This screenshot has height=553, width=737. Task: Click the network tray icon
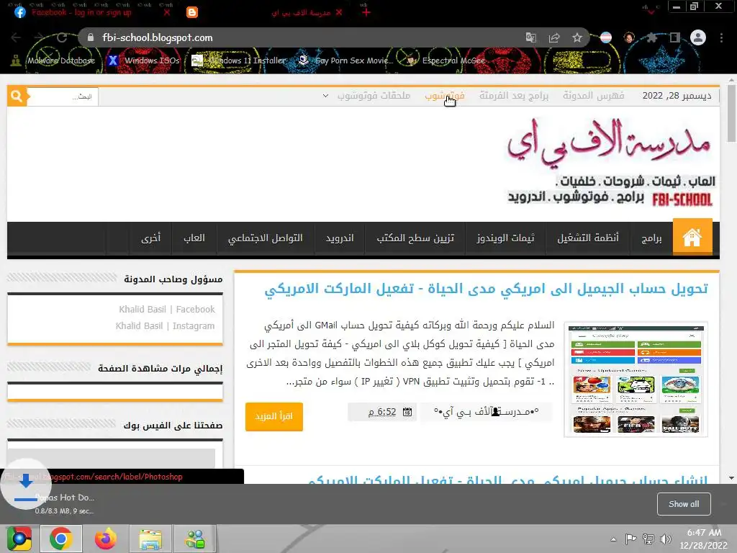click(648, 539)
